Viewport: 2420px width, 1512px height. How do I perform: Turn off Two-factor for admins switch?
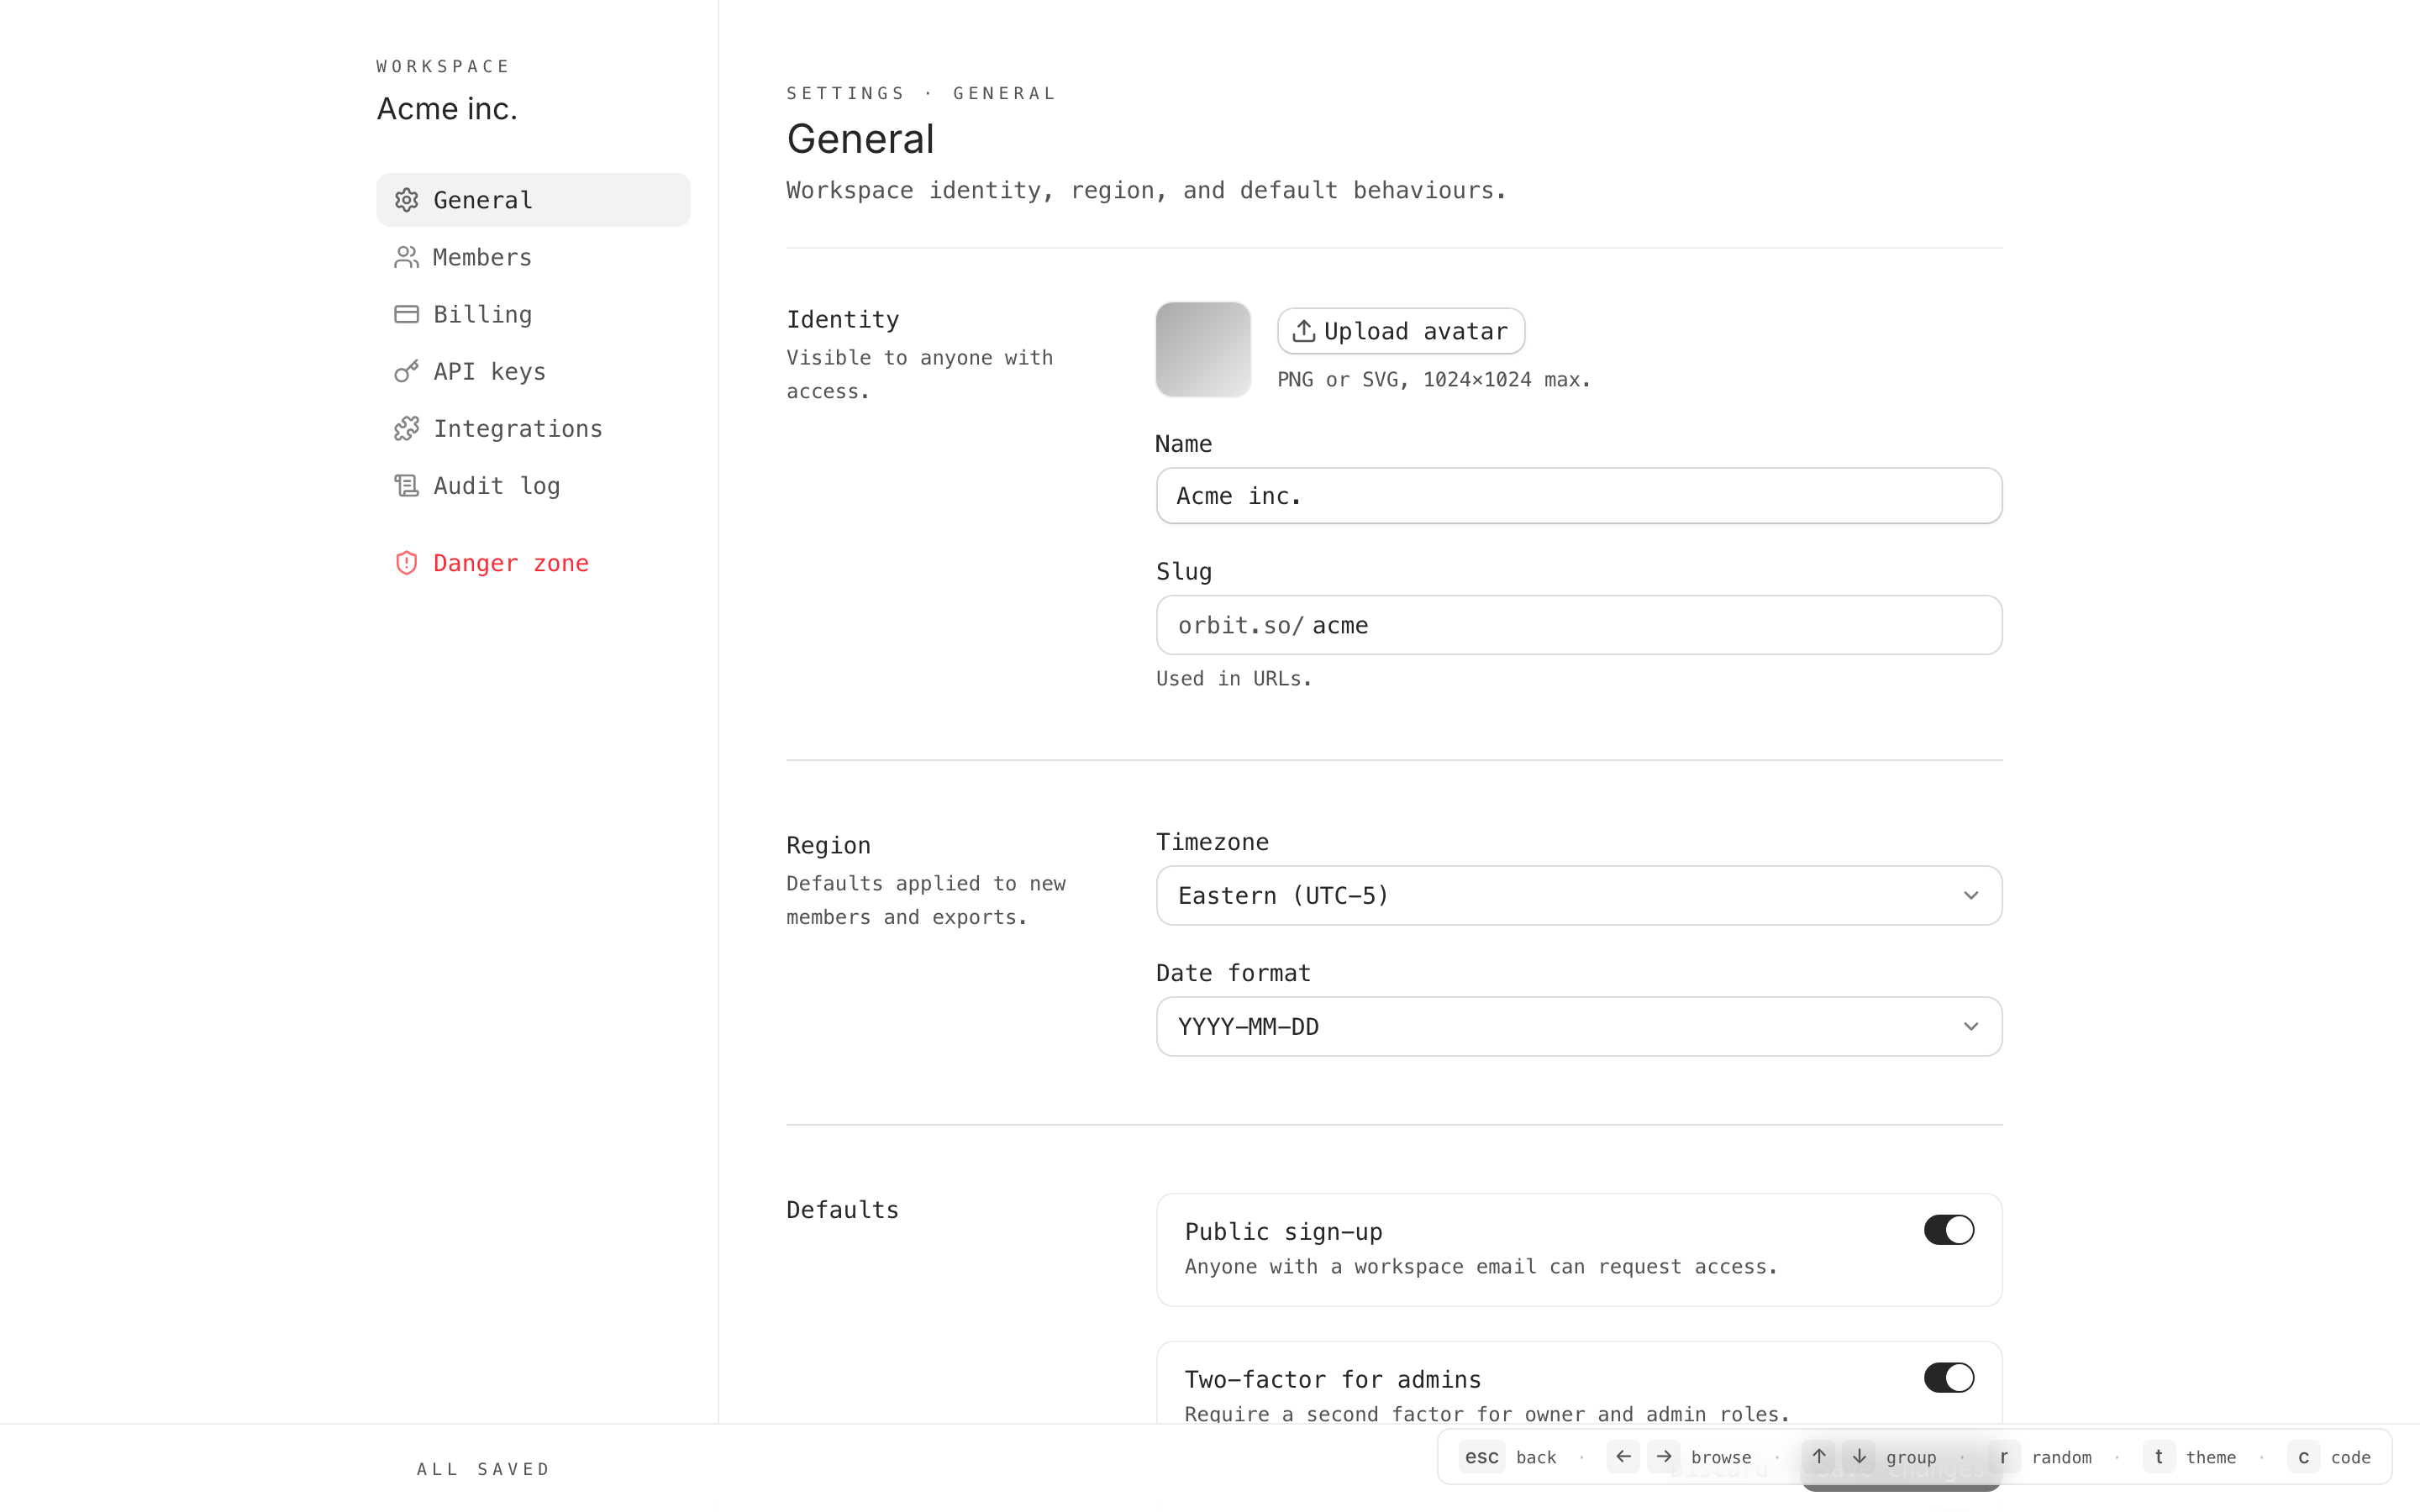1948,1377
